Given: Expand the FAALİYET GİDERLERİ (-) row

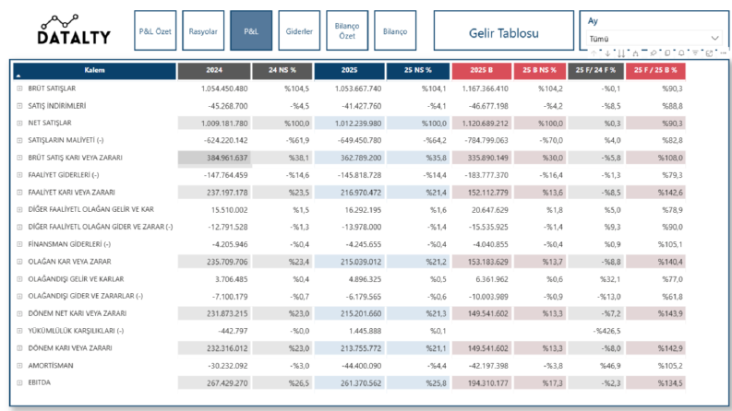Looking at the screenshot, I should pos(19,175).
